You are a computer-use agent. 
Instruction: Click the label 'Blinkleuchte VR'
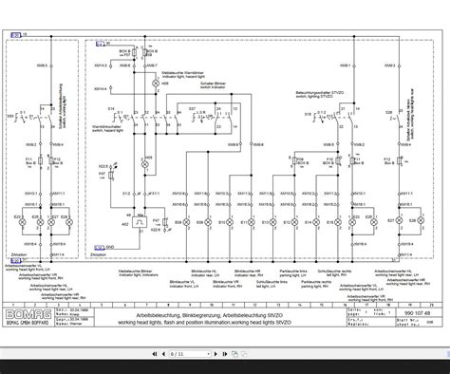coord(225,282)
